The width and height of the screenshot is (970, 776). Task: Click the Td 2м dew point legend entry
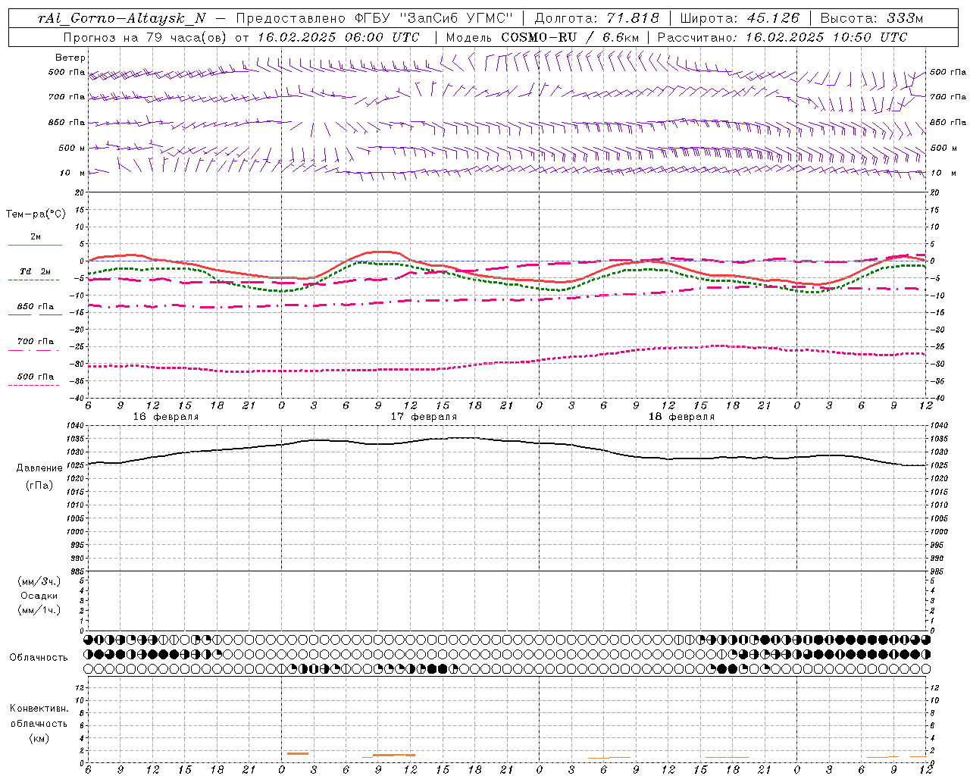pyautogui.click(x=36, y=271)
